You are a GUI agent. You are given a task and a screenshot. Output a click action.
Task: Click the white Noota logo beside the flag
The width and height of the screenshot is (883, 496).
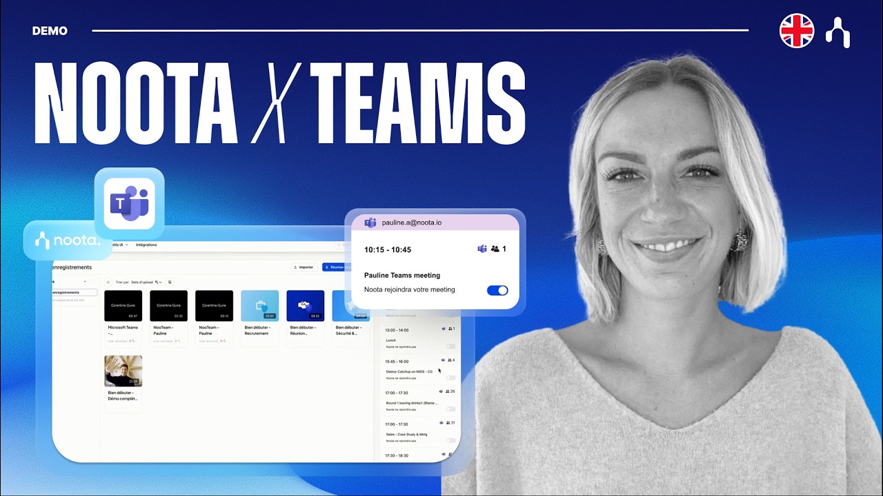(839, 32)
